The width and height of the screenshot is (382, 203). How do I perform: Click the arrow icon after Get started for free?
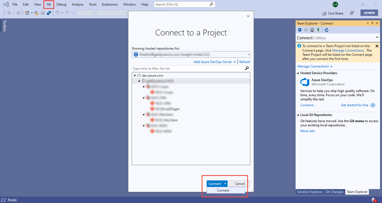pos(373,105)
